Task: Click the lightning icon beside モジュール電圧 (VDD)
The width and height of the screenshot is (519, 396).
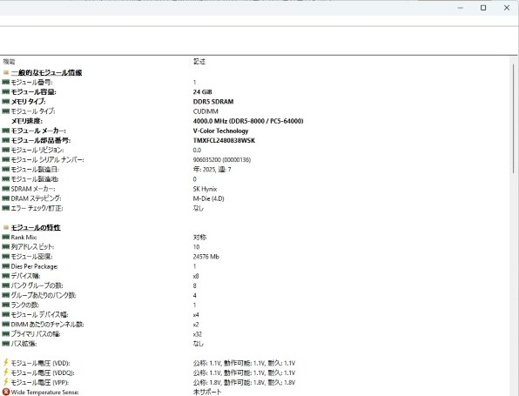Action: click(x=5, y=363)
